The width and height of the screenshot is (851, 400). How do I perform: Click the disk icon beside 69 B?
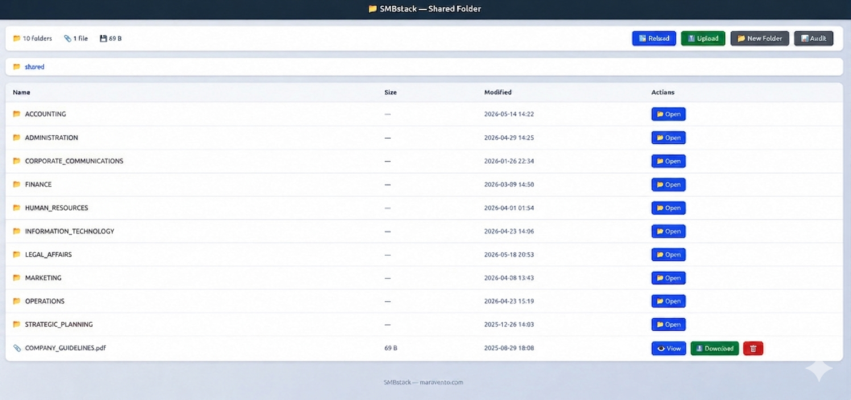pos(103,39)
